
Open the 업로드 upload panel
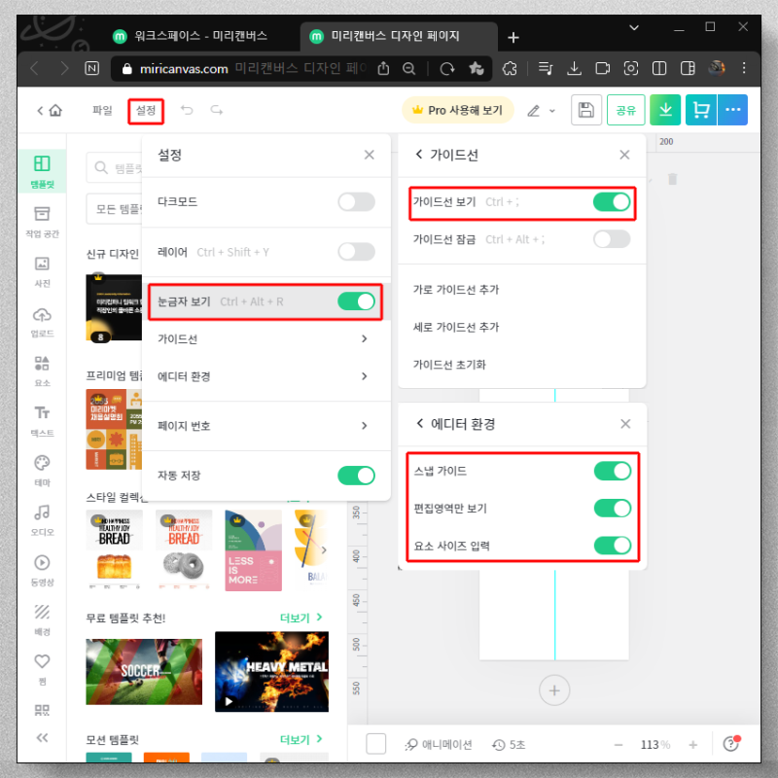click(42, 322)
